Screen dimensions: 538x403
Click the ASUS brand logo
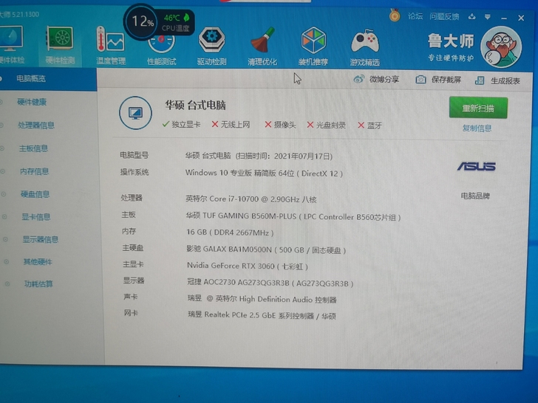click(x=476, y=167)
